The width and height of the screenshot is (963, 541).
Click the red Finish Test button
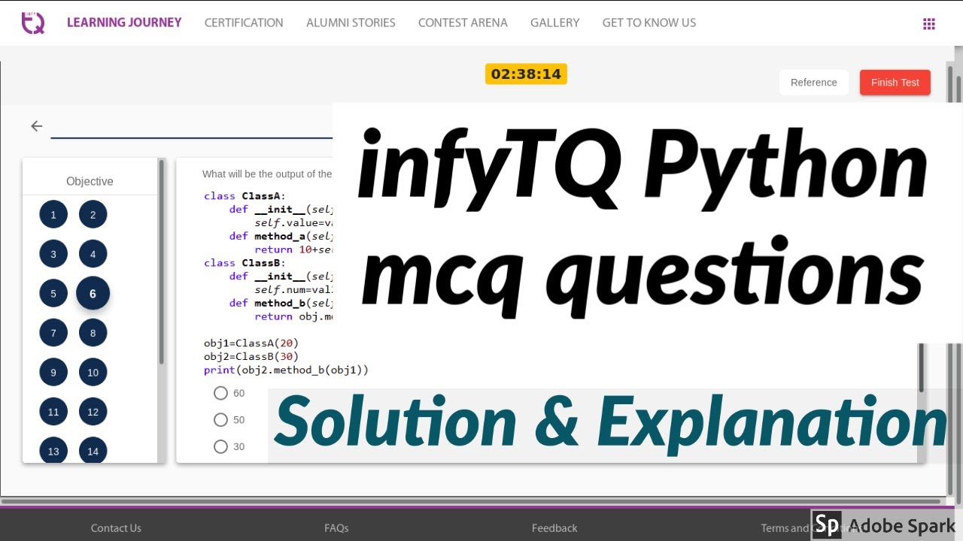(x=895, y=83)
